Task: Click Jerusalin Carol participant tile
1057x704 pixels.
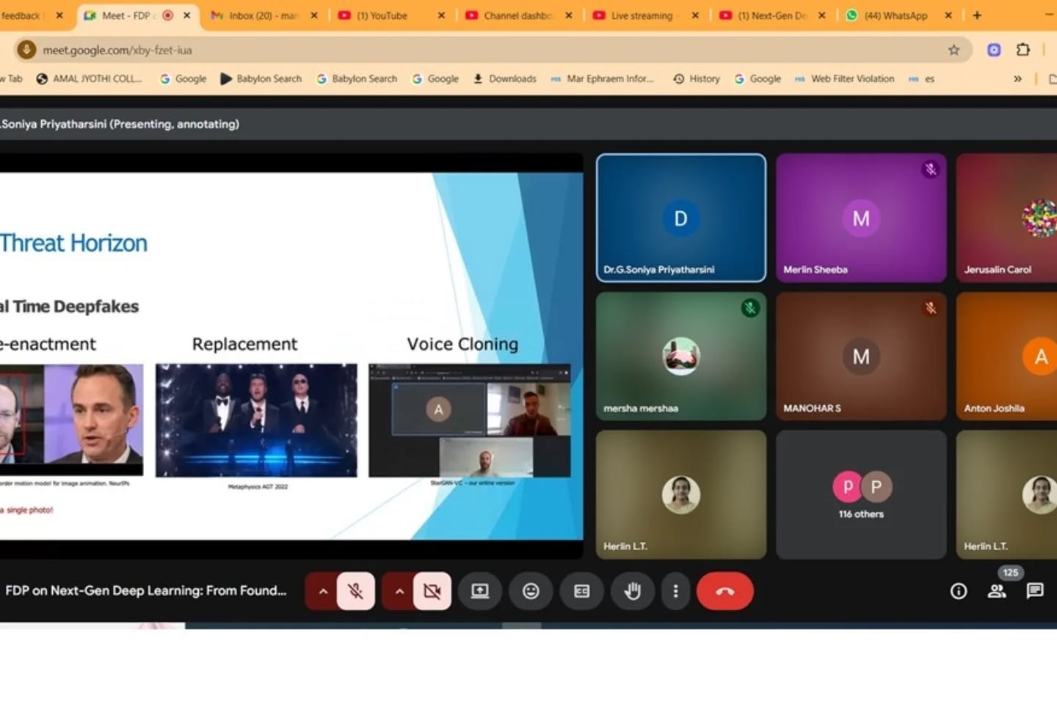Action: [x=1006, y=218]
